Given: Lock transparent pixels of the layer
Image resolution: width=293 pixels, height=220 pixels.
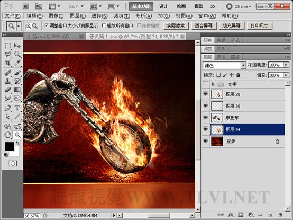Looking at the screenshot, I should click(218, 75).
